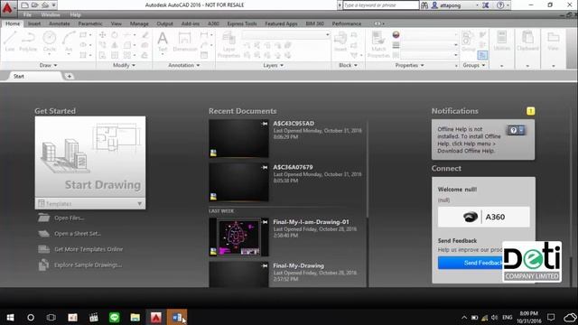Image resolution: width=578 pixels, height=325 pixels.
Task: Click Explore Sample Drawings link
Action: (88, 265)
